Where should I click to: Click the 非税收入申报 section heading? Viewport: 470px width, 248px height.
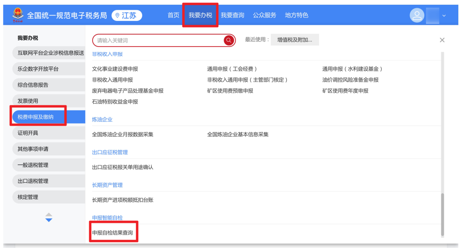(x=107, y=54)
